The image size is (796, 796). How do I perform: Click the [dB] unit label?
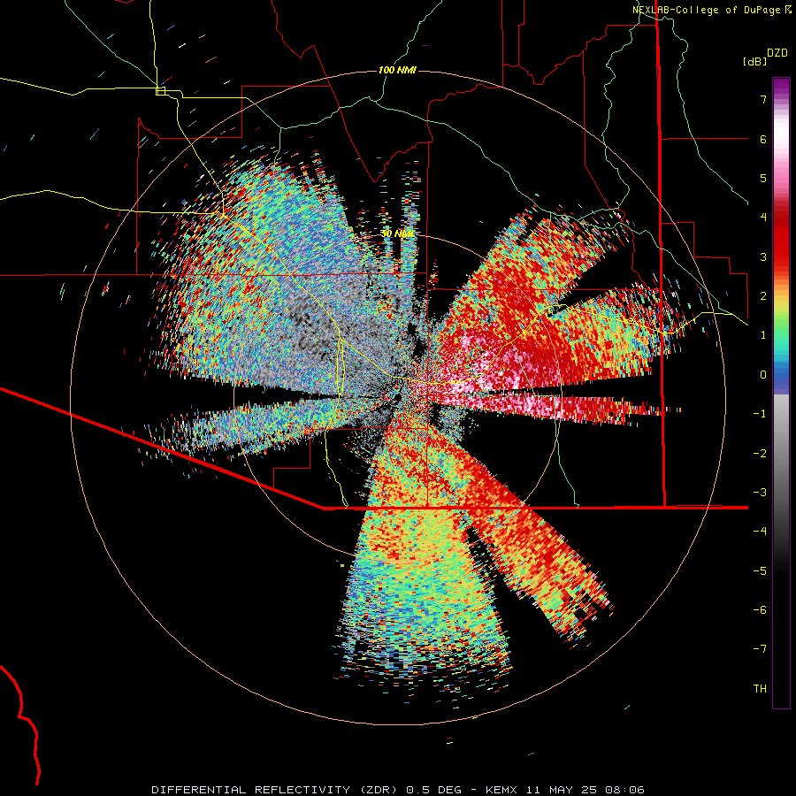754,61
